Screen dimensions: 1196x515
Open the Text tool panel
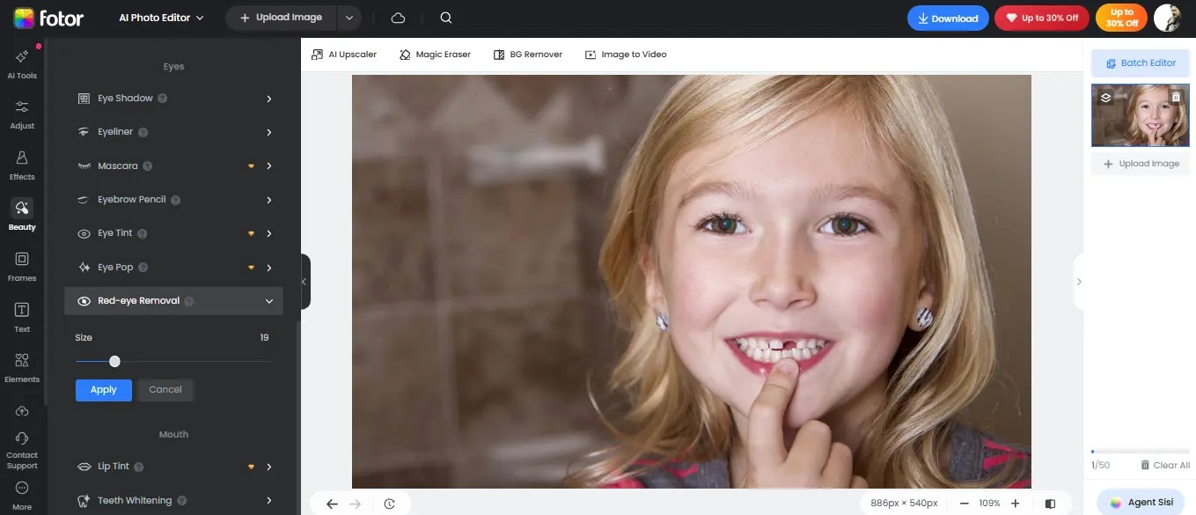point(22,317)
